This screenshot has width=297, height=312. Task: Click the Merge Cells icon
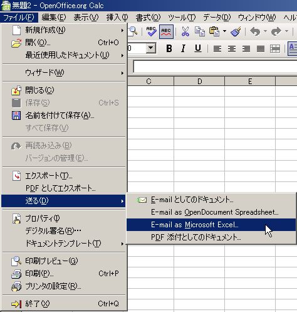[275, 49]
